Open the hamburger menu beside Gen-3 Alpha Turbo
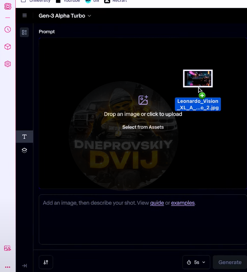This screenshot has width=247, height=272. 25,16
